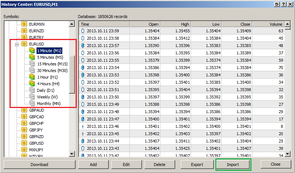Click the EURUSD gold symbol icon
The image size is (295, 173).
tap(24, 44)
